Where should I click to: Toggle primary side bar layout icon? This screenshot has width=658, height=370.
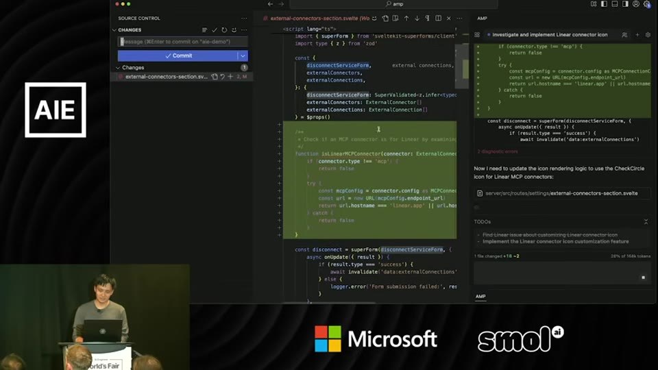(x=604, y=4)
